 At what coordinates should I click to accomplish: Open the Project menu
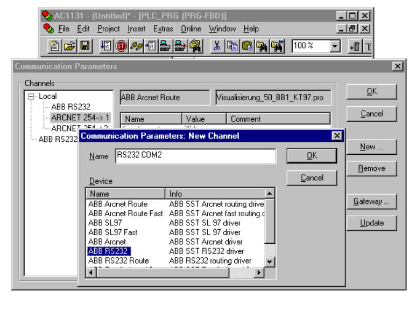(109, 29)
